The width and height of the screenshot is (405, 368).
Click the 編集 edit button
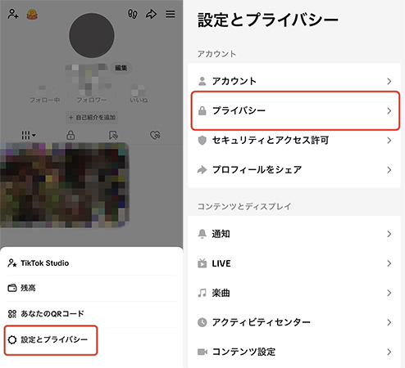[121, 68]
